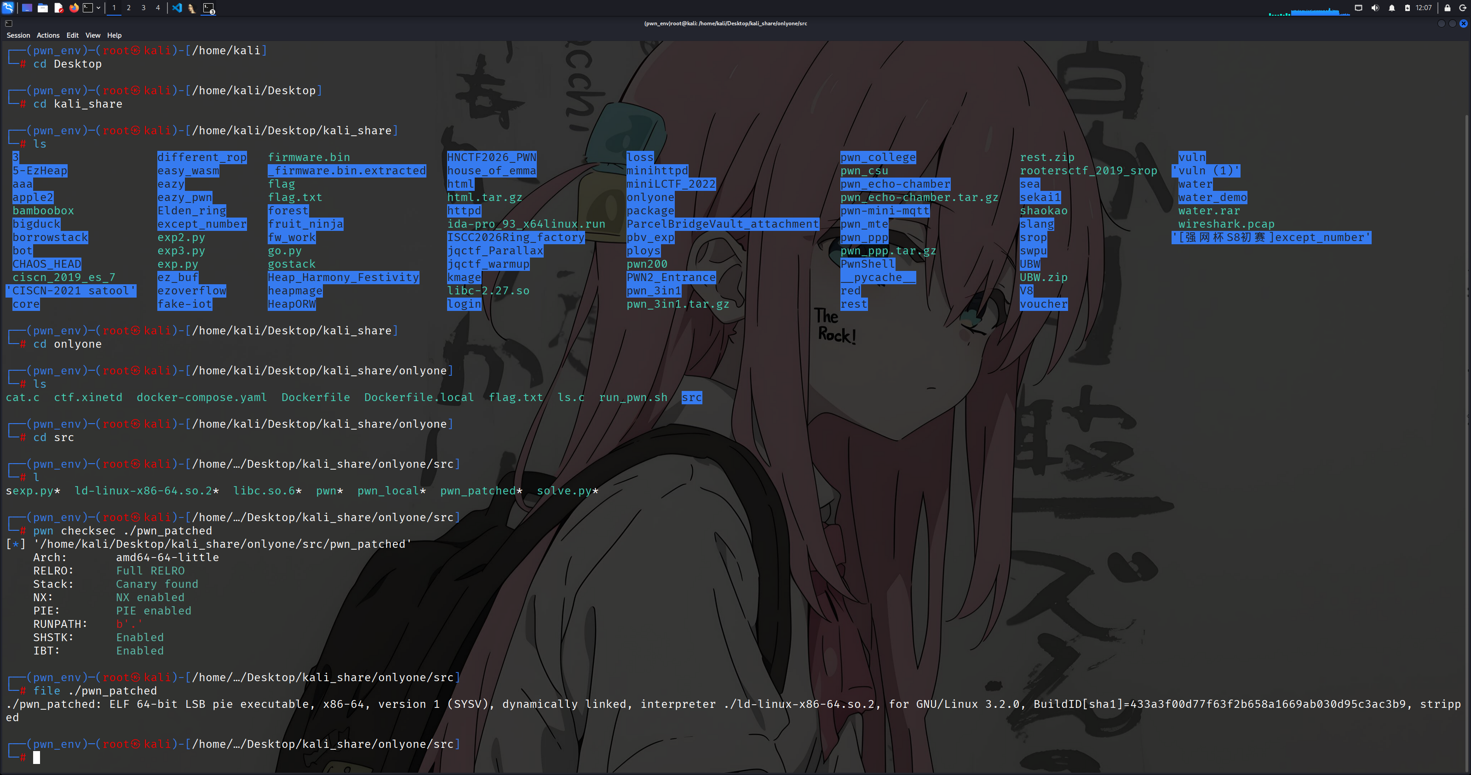Click 'docker-compose.yaml' in onlyone listing

click(x=201, y=397)
